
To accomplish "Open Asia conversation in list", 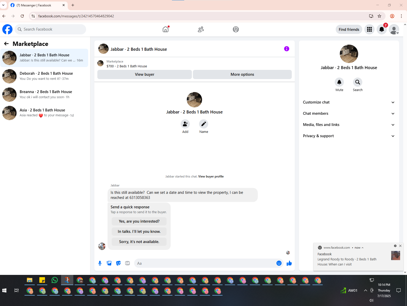I will tap(44, 113).
